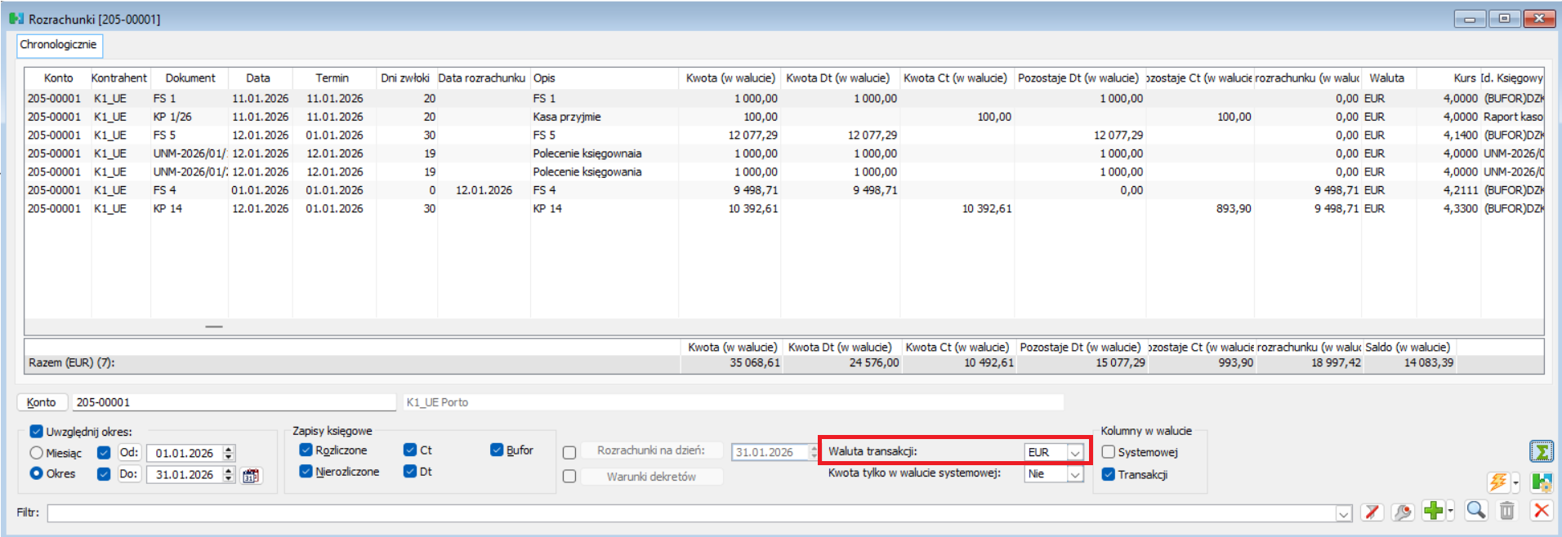This screenshot has width=1562, height=537.
Task: Open Kwota tylko w walucie systemowej dropdown
Action: [1075, 474]
